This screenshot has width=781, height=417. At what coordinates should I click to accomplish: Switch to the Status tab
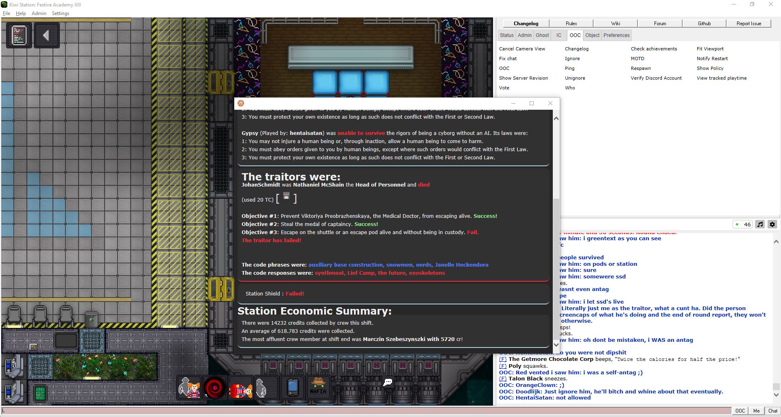click(x=507, y=35)
